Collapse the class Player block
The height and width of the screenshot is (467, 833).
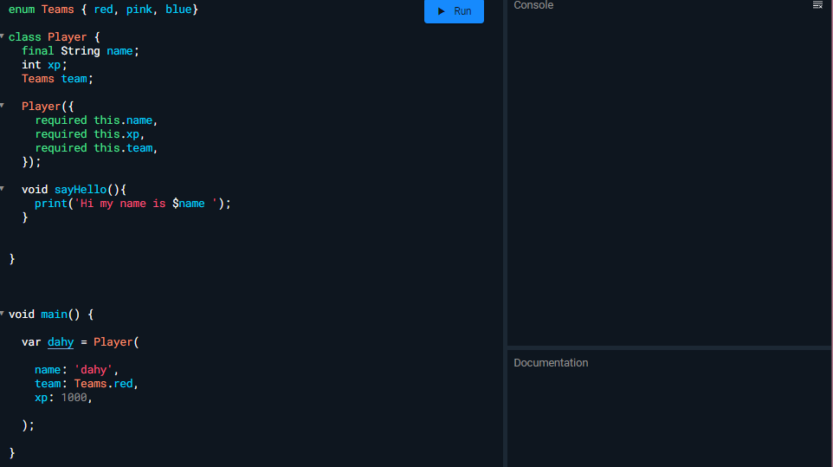click(x=2, y=36)
